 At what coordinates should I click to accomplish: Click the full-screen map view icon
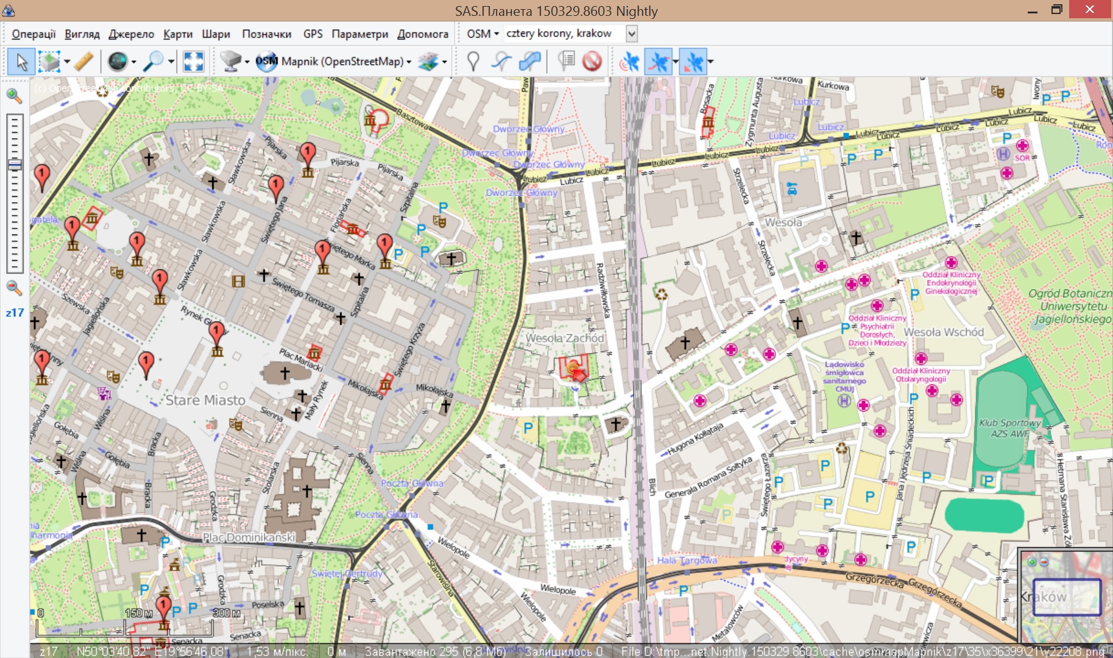coord(193,62)
